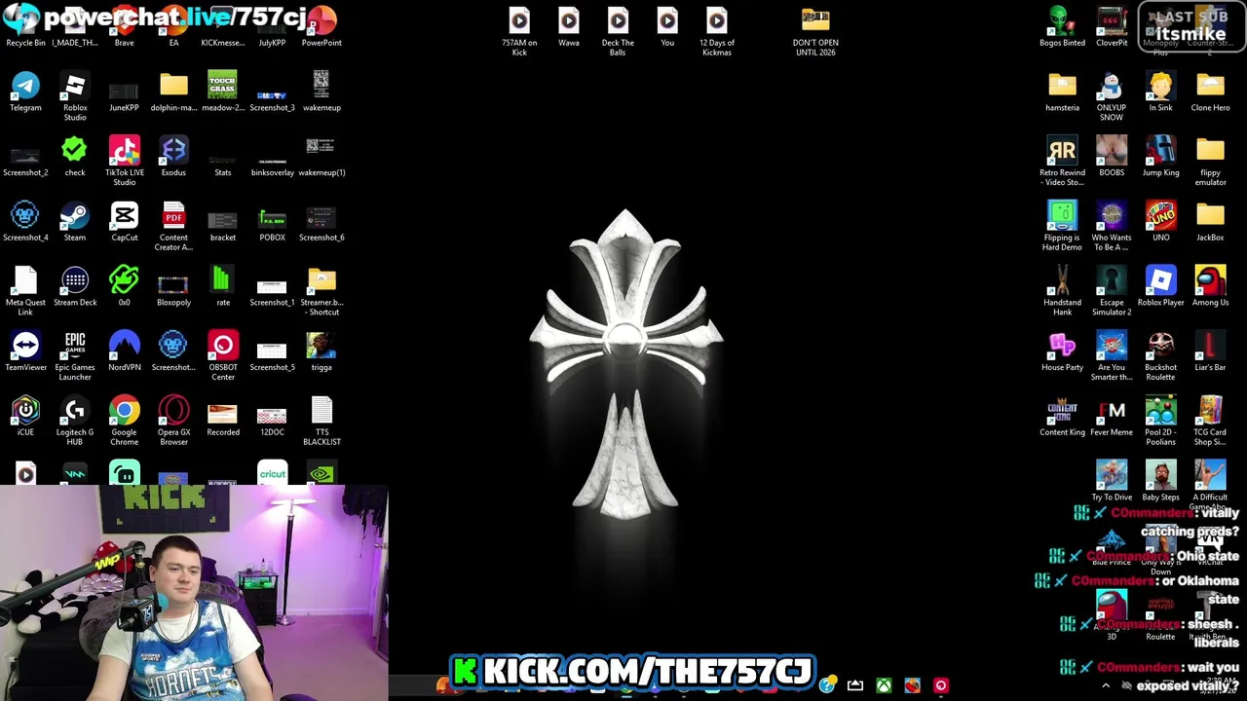Open the JackBox folder
The height and width of the screenshot is (701, 1247).
point(1210,221)
